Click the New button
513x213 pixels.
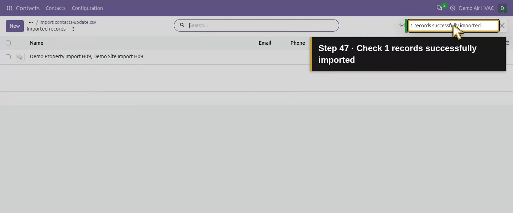click(15, 26)
